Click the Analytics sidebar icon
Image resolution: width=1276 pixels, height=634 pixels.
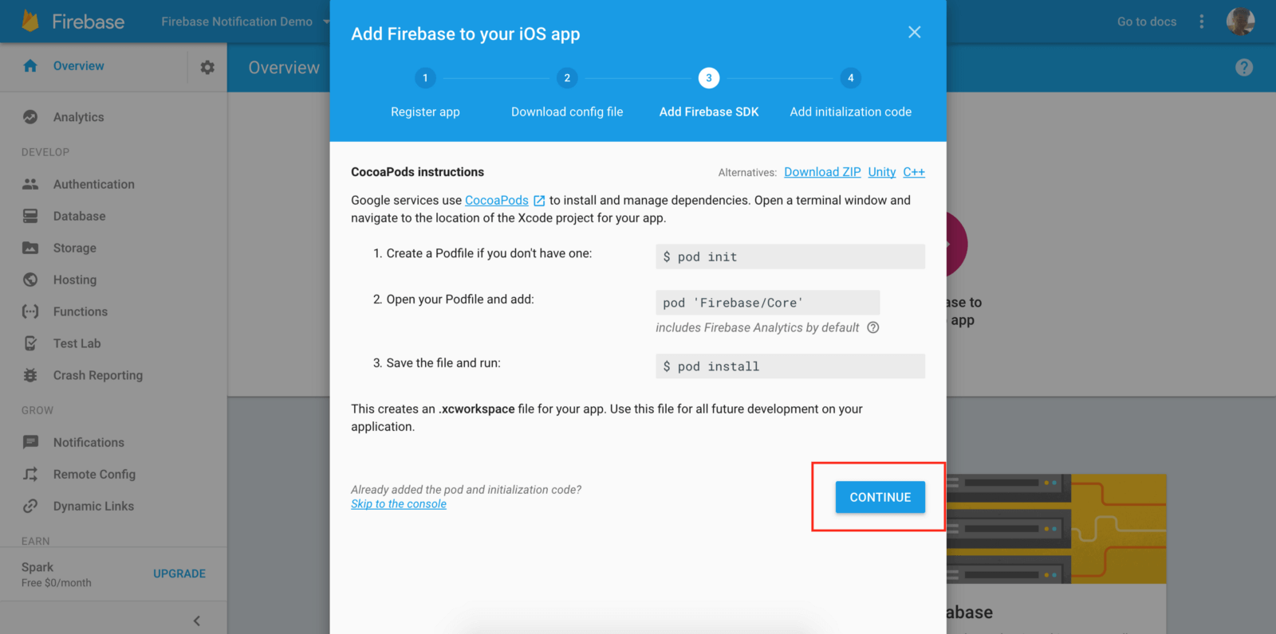30,117
